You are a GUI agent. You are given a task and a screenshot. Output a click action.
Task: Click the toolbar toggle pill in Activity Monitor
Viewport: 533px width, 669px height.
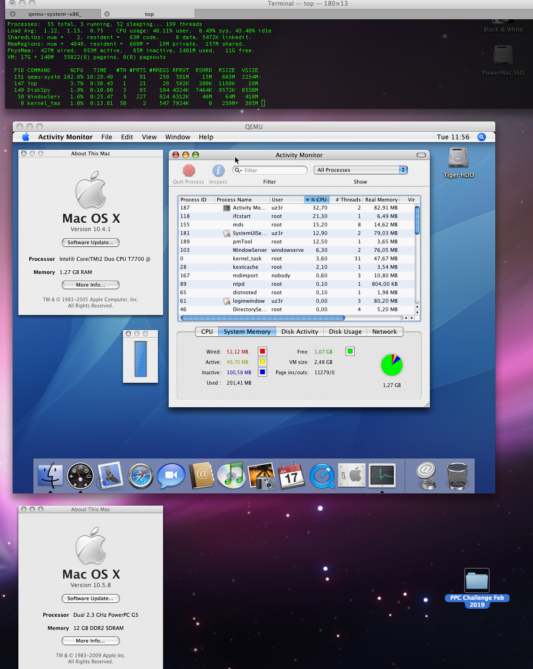point(421,155)
